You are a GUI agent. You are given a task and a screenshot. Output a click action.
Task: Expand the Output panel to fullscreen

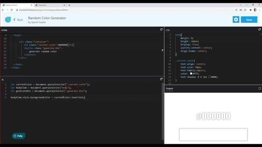(260, 88)
